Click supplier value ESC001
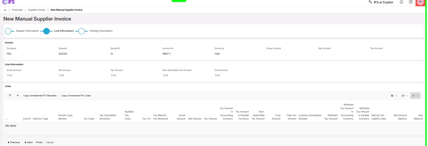The width and height of the screenshot is (428, 146). (x=63, y=54)
